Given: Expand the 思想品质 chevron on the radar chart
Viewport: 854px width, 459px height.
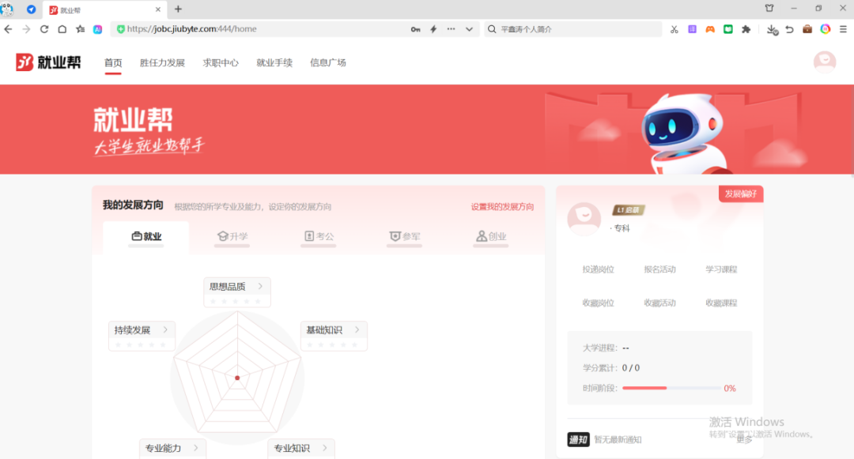Looking at the screenshot, I should pos(260,287).
